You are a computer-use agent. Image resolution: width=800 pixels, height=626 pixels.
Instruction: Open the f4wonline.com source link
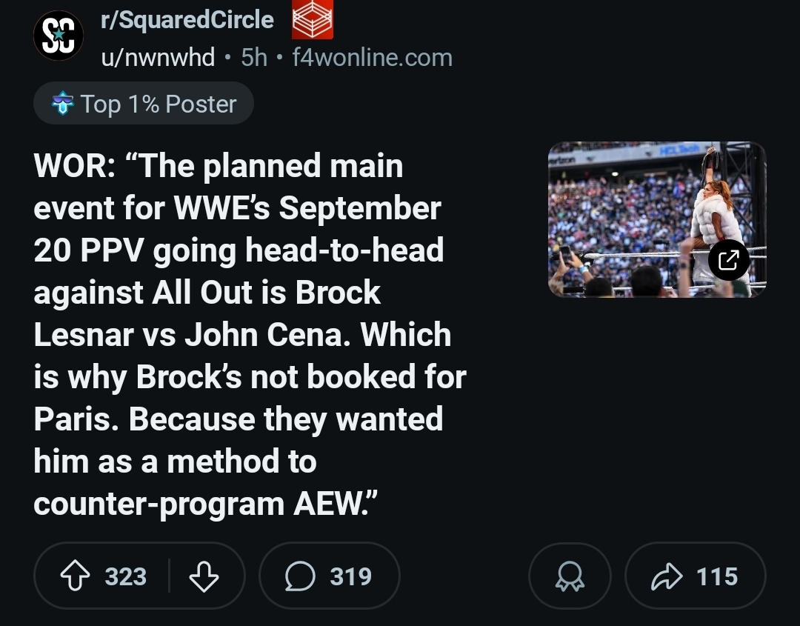[x=372, y=57]
